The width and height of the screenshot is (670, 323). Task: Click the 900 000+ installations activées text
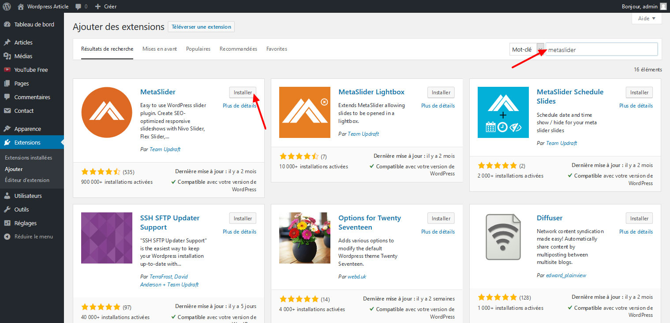[117, 182]
